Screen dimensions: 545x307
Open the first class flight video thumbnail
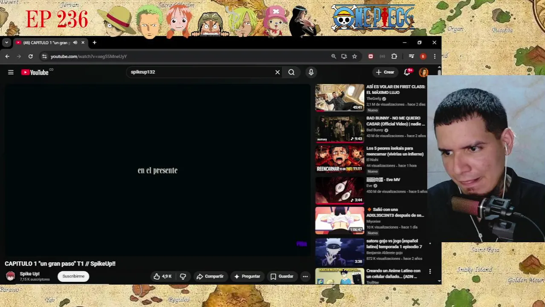(340, 98)
